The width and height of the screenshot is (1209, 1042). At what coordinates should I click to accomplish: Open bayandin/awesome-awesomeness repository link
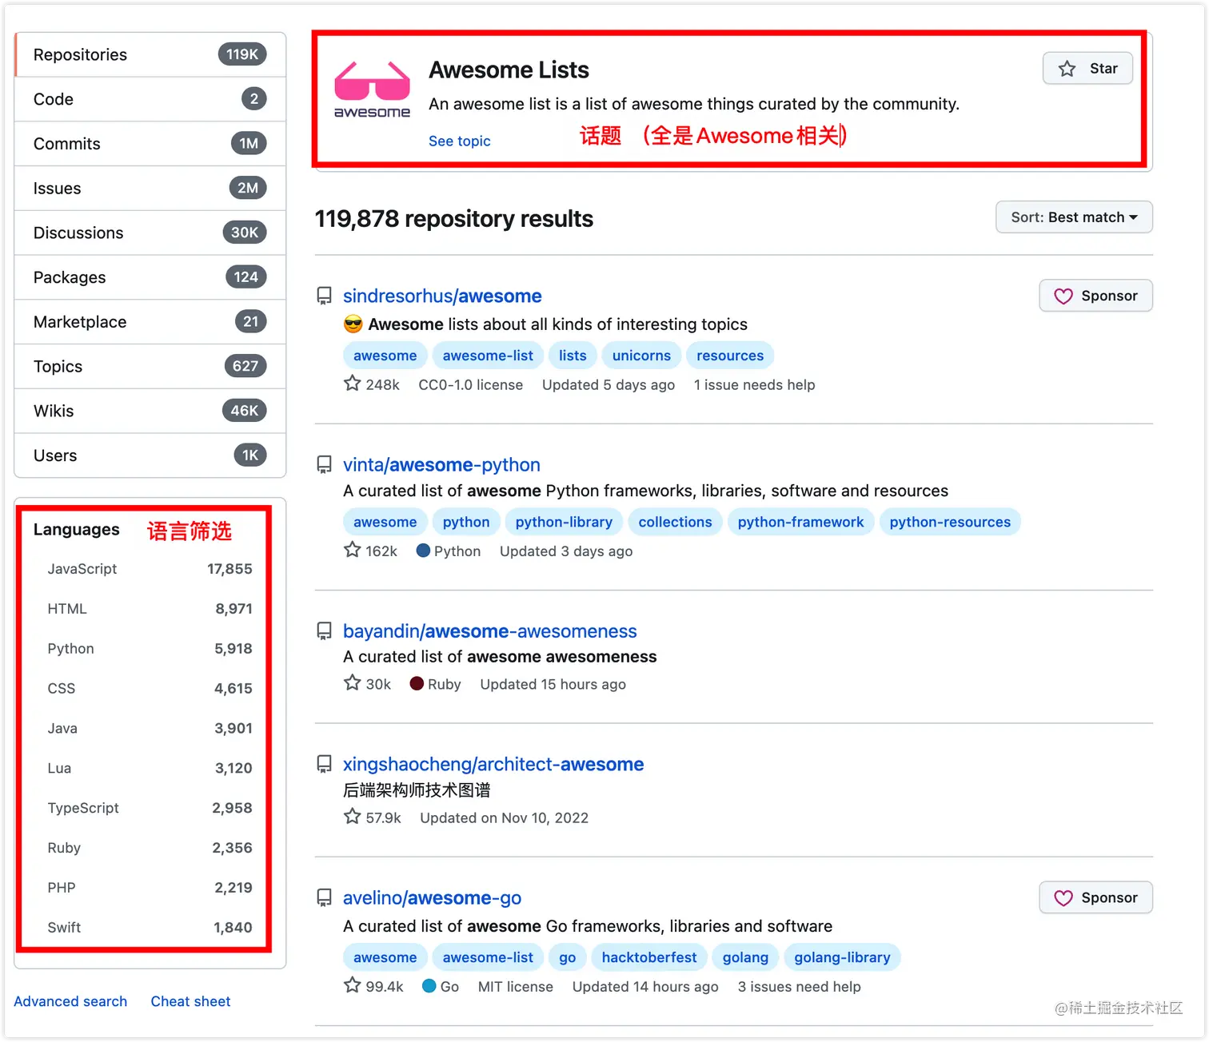(490, 631)
